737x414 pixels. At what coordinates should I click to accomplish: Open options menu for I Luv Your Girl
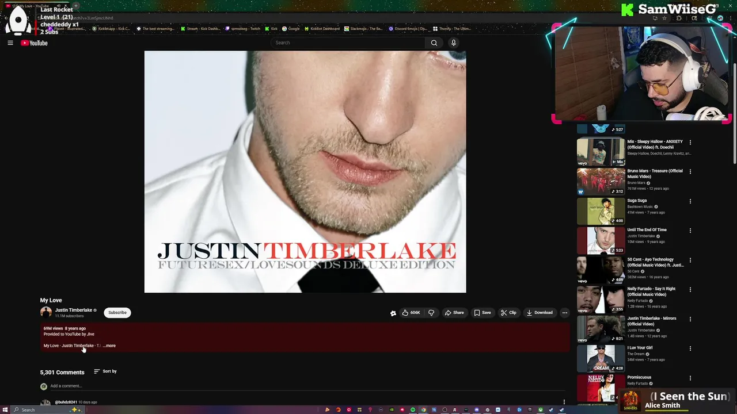point(690,348)
